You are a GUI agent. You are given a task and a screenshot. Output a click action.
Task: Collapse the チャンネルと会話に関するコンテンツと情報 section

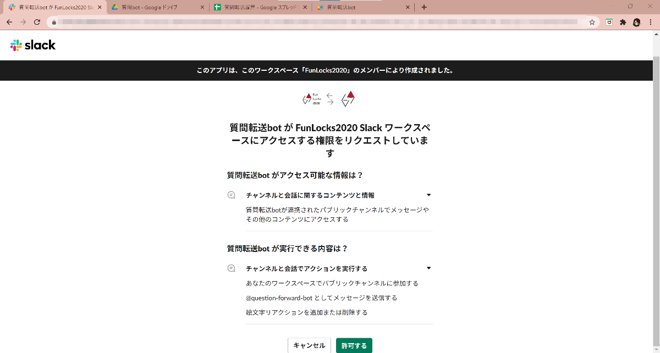tap(429, 195)
